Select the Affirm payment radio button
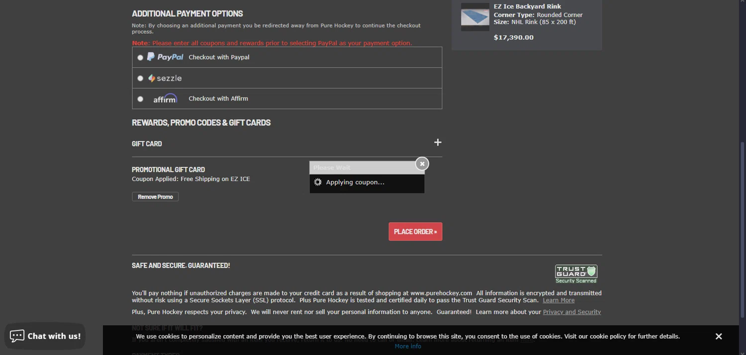 point(140,99)
